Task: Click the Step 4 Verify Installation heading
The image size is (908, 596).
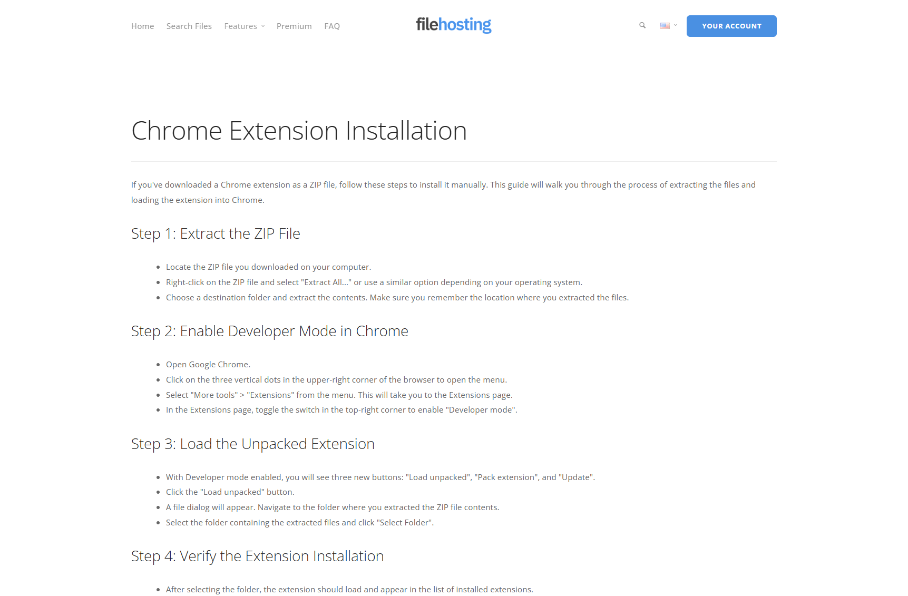Action: tap(257, 556)
